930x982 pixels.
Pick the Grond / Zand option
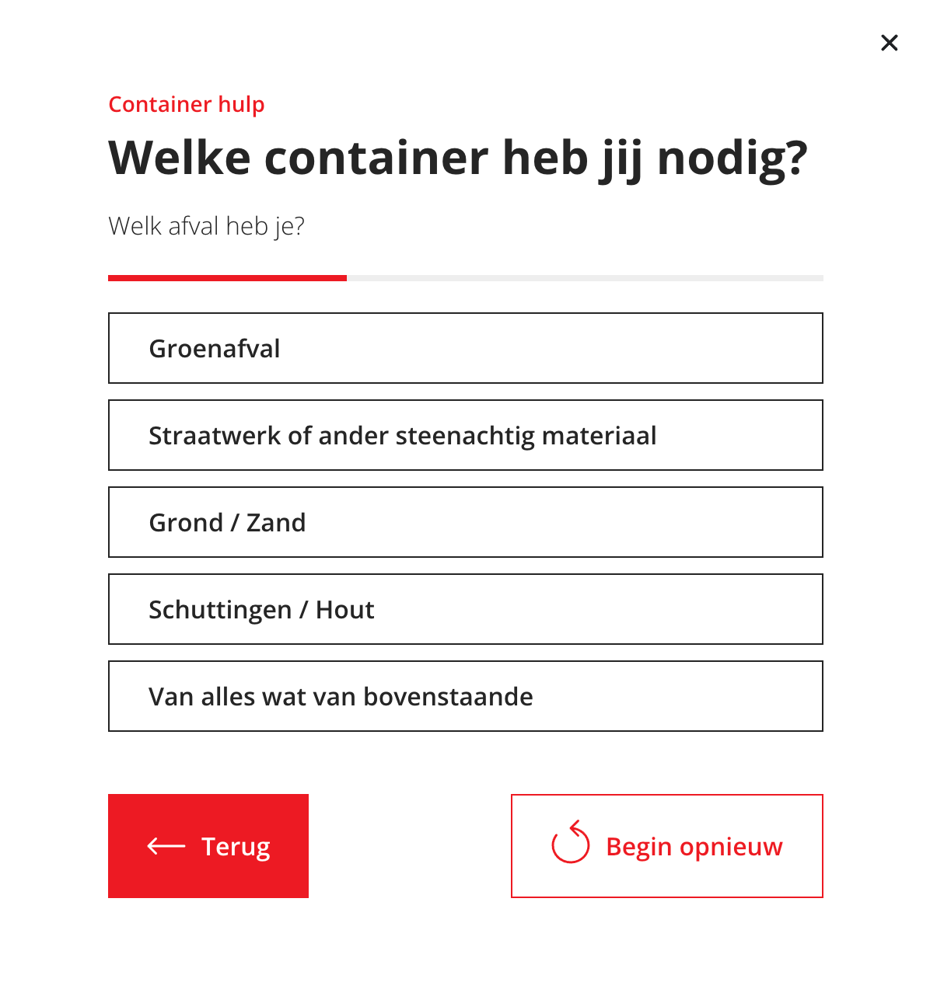465,522
